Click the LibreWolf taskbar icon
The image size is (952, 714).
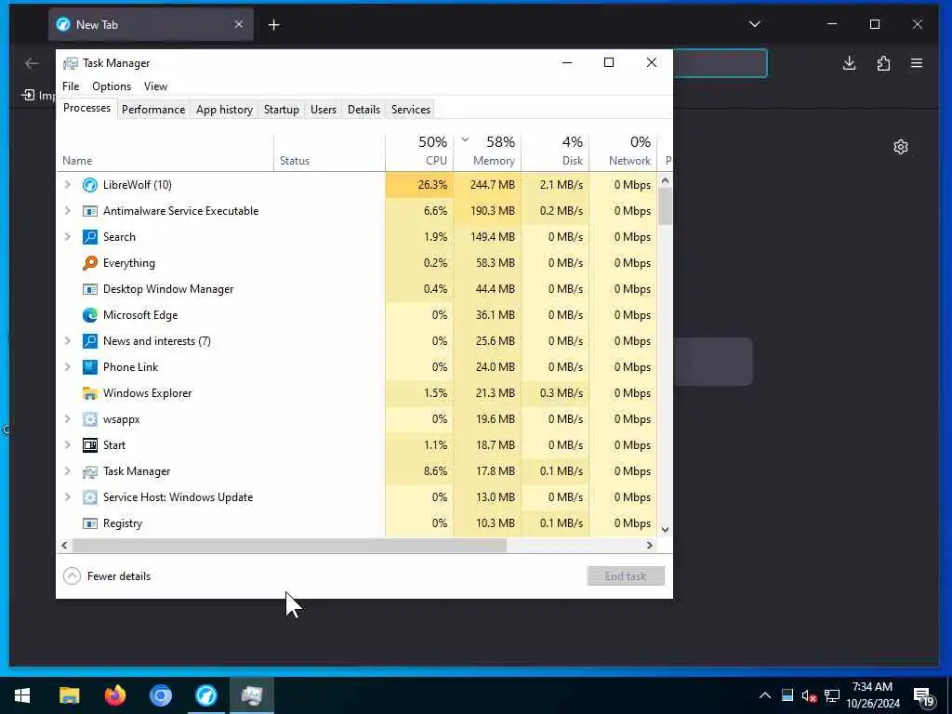point(205,695)
